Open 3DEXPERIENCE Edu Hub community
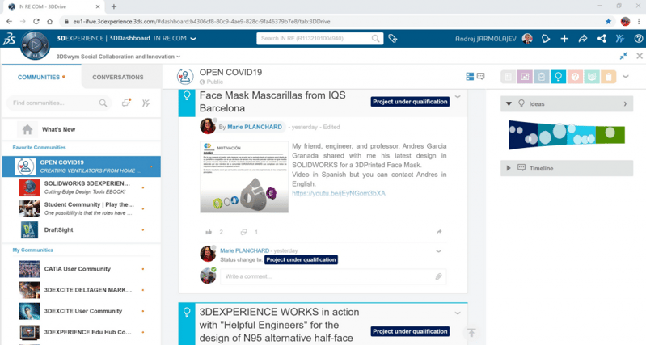Viewport: 646px width, 345px height. [81, 332]
